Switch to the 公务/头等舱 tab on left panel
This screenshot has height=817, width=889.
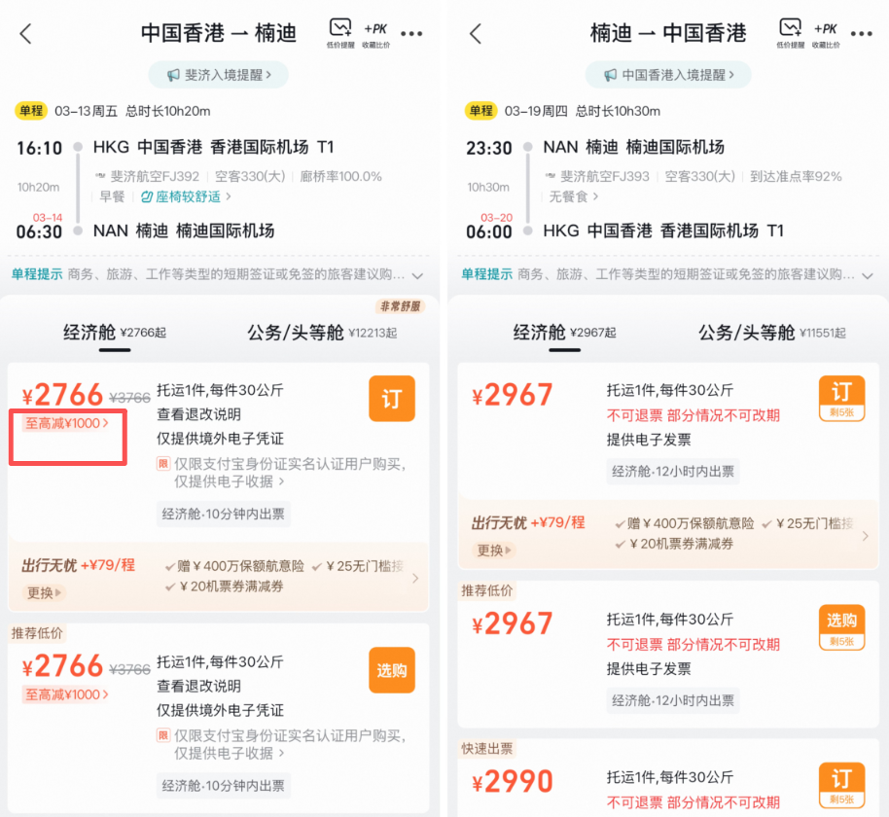pos(321,333)
